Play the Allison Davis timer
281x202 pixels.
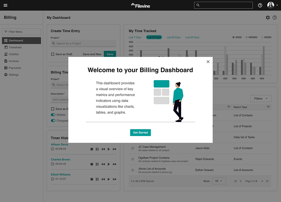[x=109, y=149]
